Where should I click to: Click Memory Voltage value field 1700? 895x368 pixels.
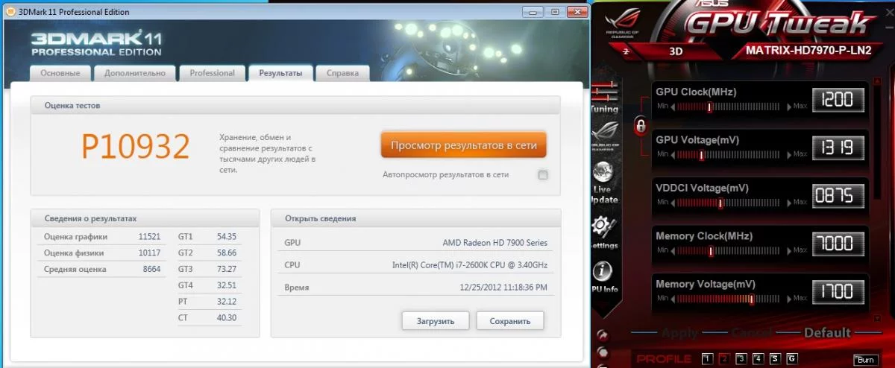pos(837,292)
